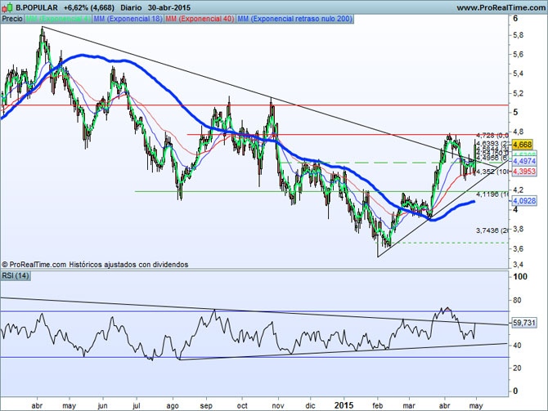The image size is (548, 411).
Task: Click the 5,8 price axis value
Action: click(519, 35)
